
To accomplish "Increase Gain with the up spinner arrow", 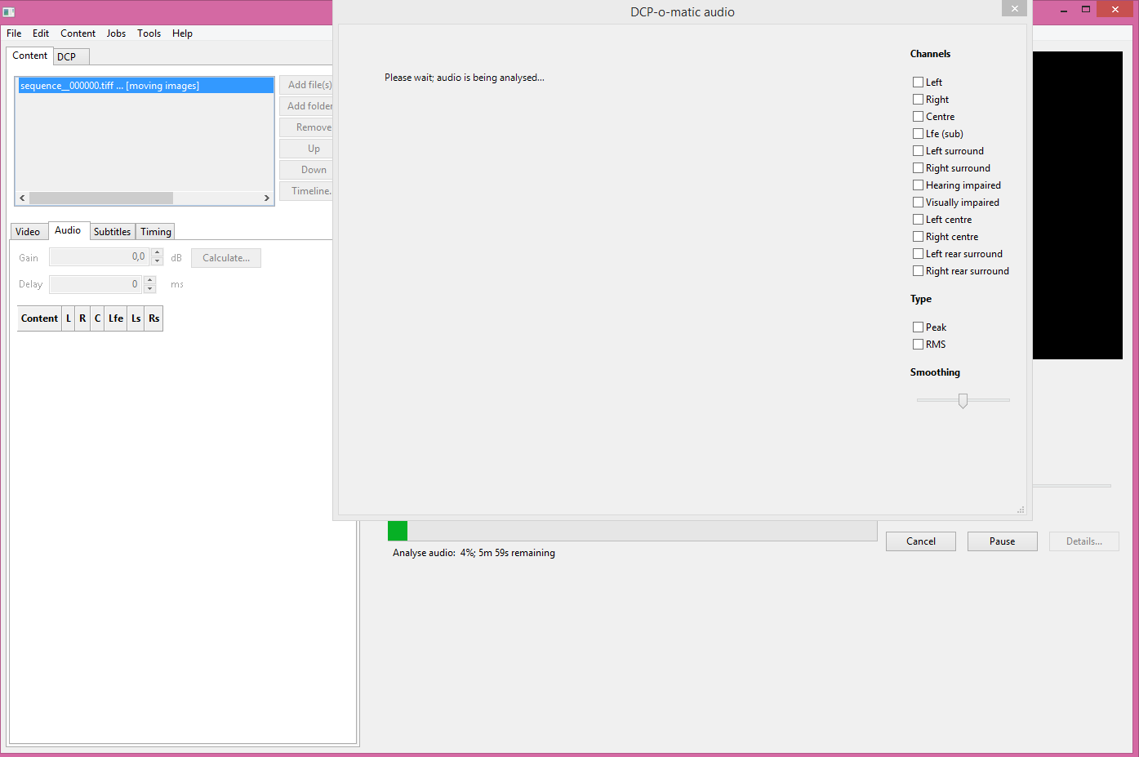I will (158, 253).
